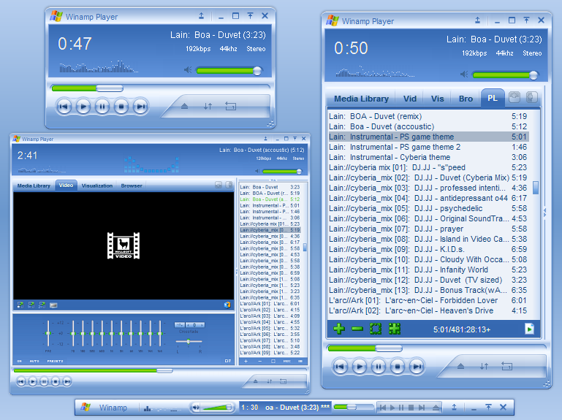Mute audio via speaker icon in top-left player

point(188,69)
